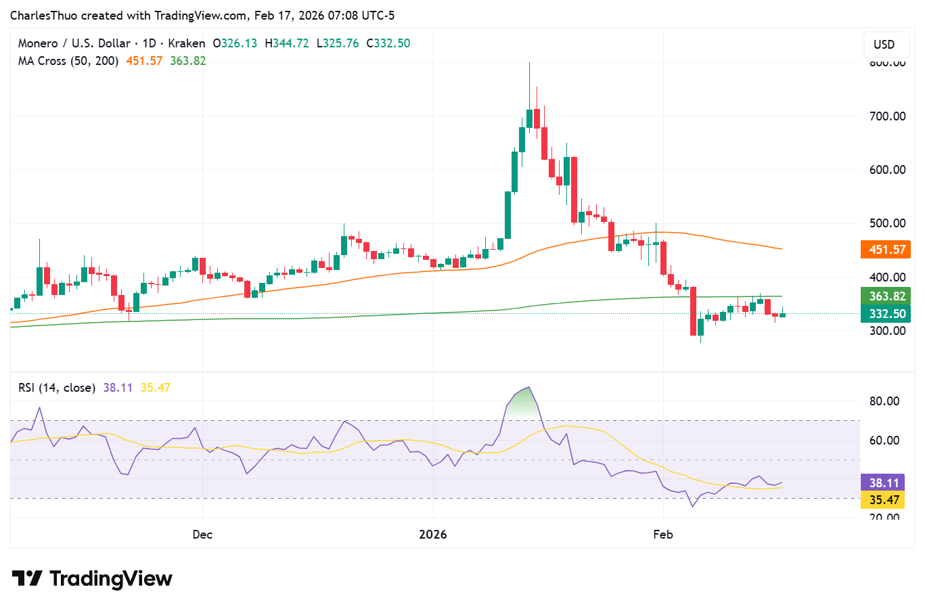Click the green 363.82 MA price tag
This screenshot has height=609, width=925.
pyautogui.click(x=885, y=296)
